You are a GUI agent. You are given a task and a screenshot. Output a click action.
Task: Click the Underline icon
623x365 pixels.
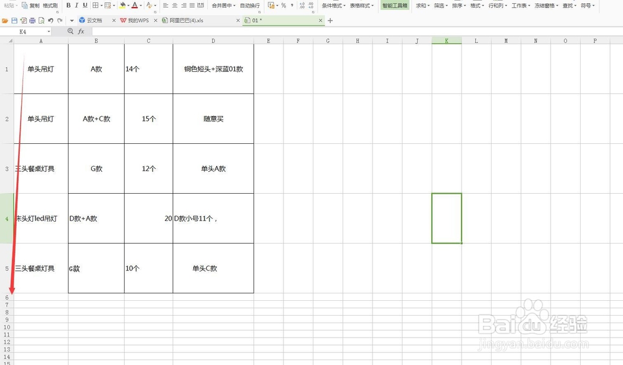(84, 6)
